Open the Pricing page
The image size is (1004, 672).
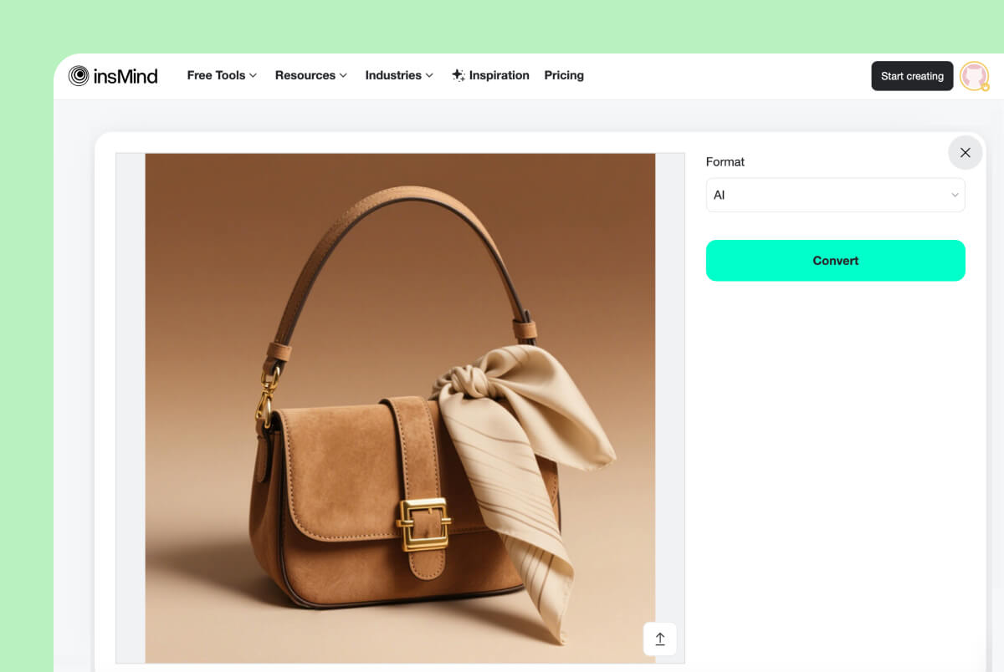coord(564,75)
